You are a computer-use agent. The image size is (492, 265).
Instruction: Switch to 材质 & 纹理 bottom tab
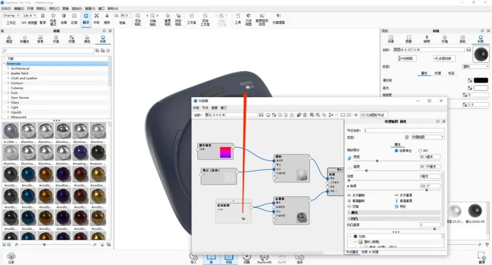click(x=370, y=252)
